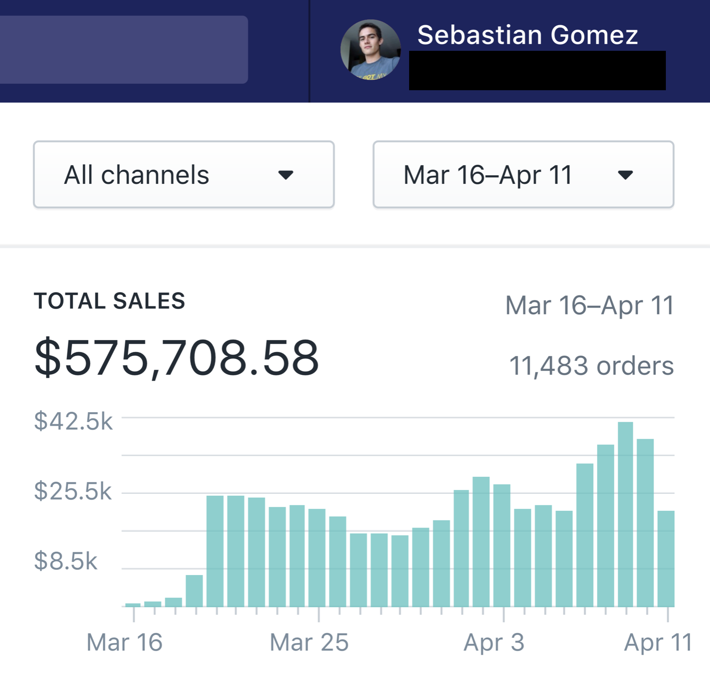Click the $25.5k y-axis label

click(73, 491)
